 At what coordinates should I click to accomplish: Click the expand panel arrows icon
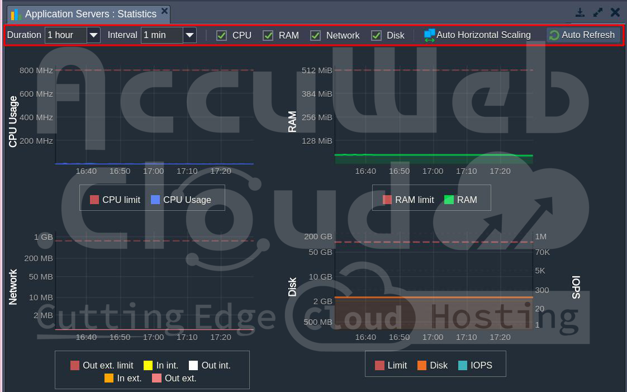tap(598, 12)
